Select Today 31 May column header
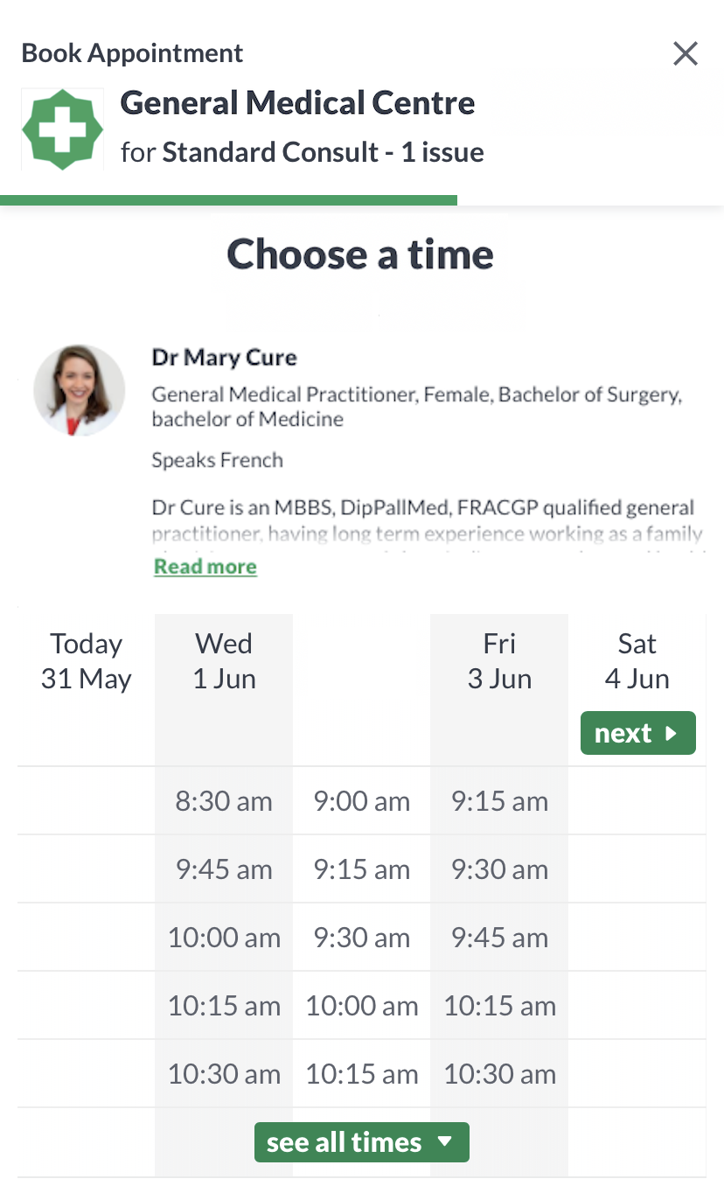Viewport: 724px width, 1179px height. pyautogui.click(x=87, y=661)
